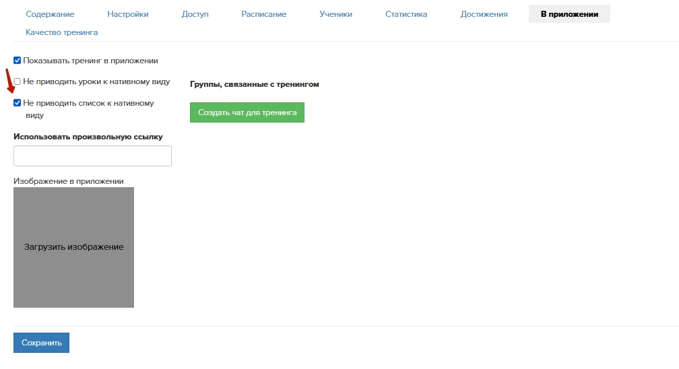Open the Расписание tab
This screenshot has width=679, height=369.
(x=264, y=14)
